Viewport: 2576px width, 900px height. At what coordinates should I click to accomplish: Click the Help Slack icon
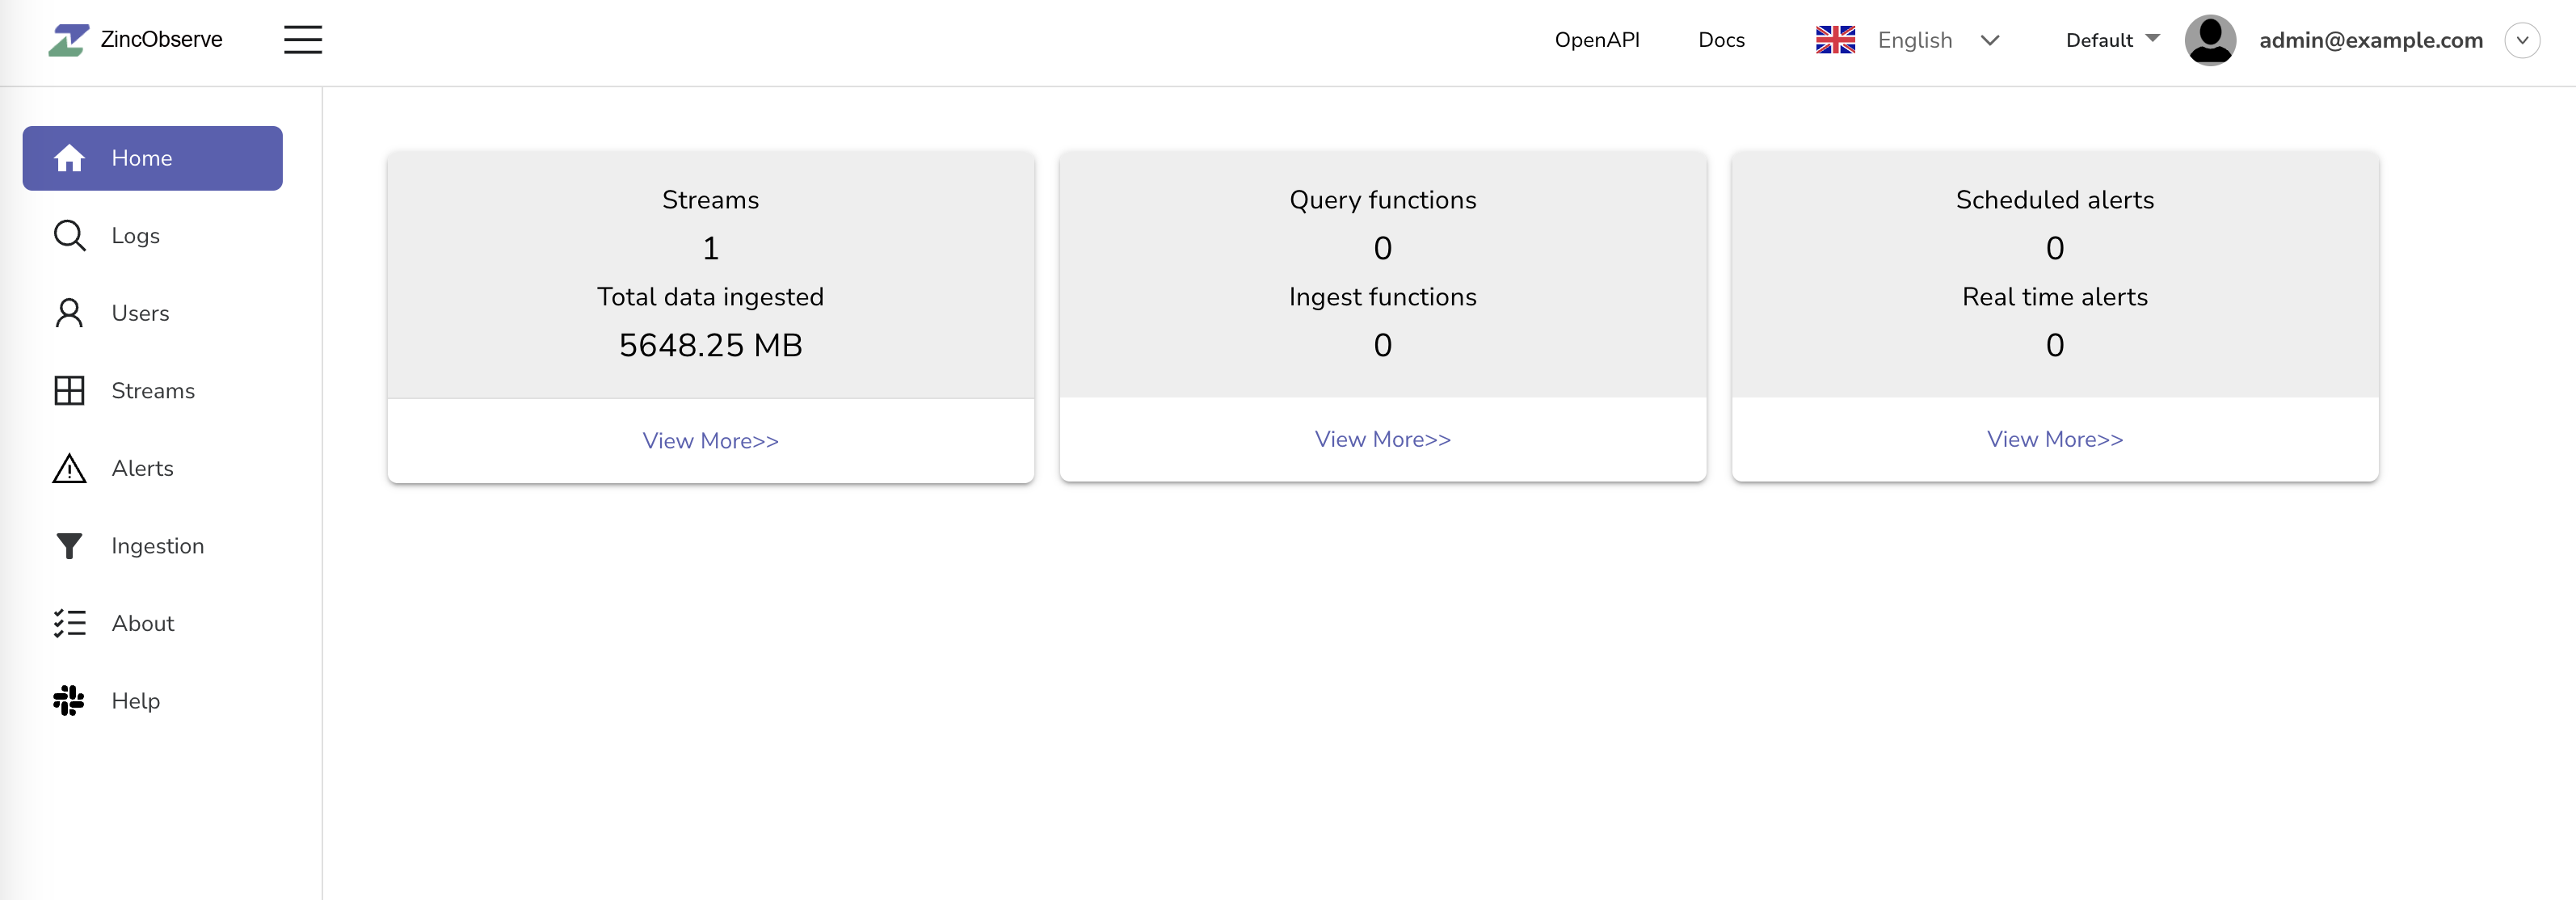(x=69, y=701)
